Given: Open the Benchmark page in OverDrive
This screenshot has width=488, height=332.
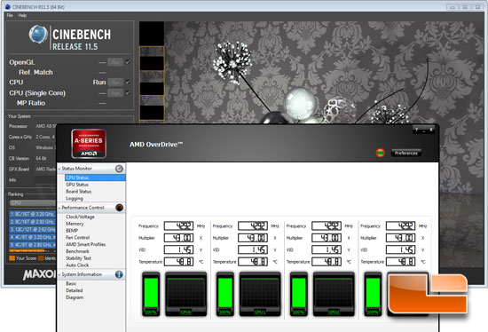Looking at the screenshot, I should click(x=77, y=251).
